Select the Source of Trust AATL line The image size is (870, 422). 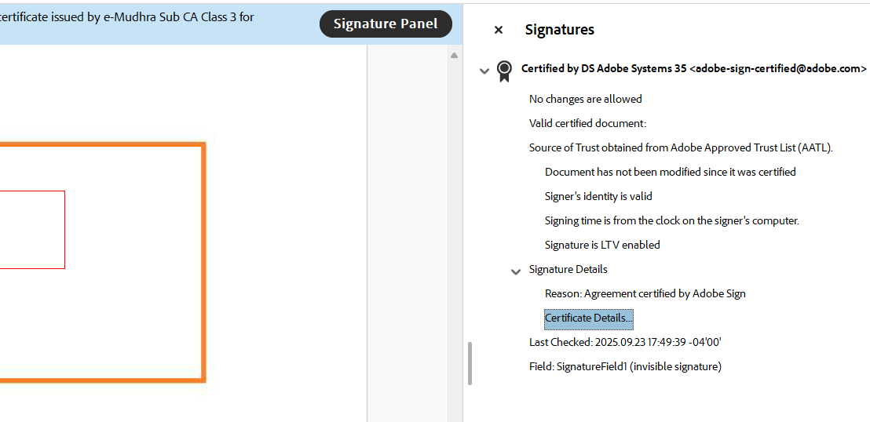click(682, 147)
